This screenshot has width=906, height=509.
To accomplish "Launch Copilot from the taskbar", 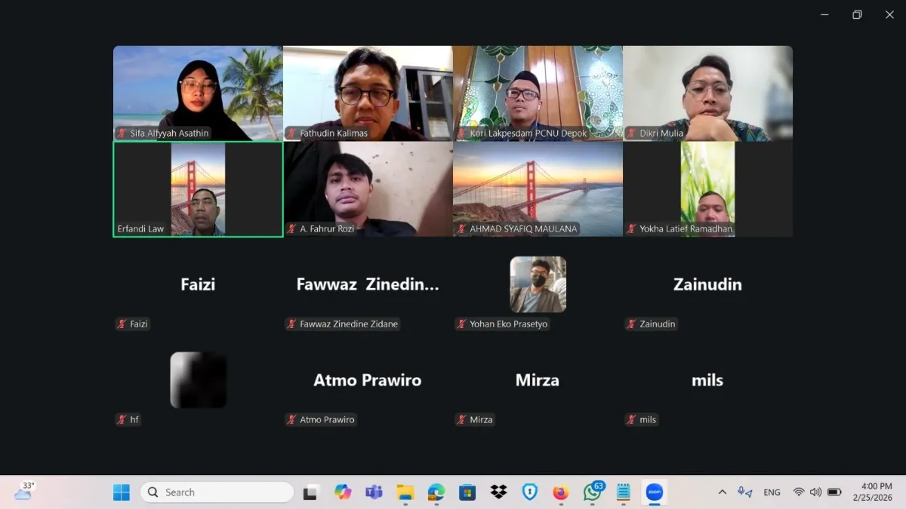I will pos(343,492).
